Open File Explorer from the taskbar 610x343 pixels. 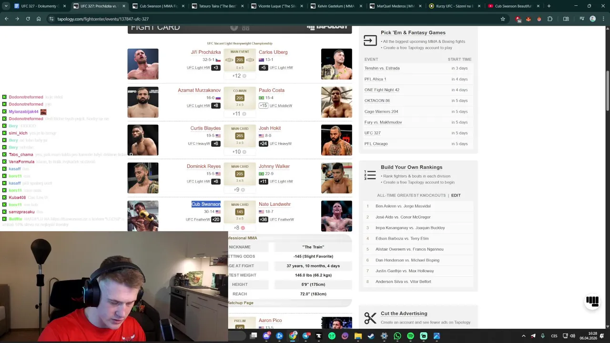(x=358, y=336)
